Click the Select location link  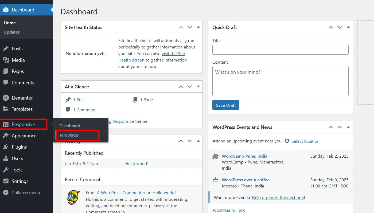pyautogui.click(x=305, y=141)
